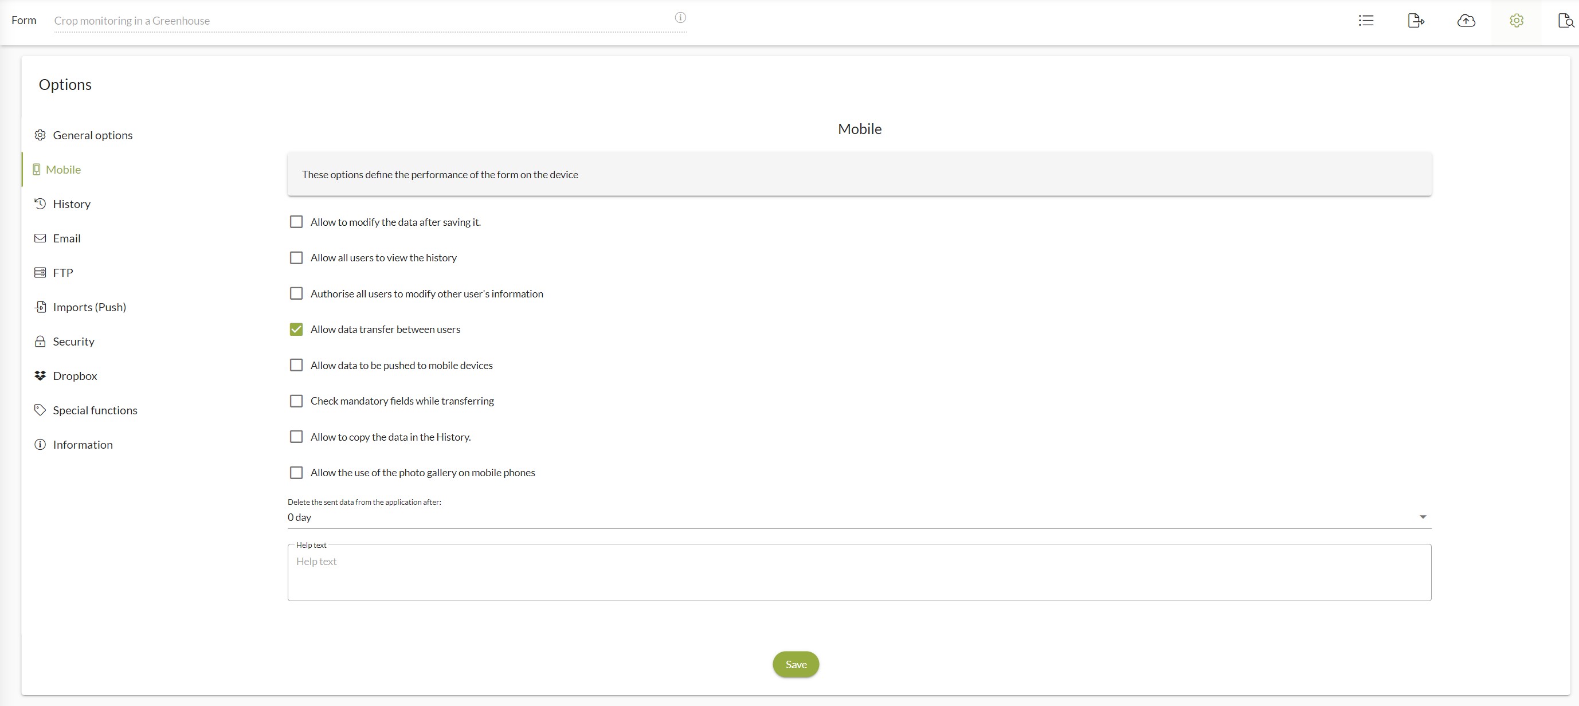This screenshot has width=1579, height=706.
Task: Open the Dropbox integration icon
Action: point(40,375)
